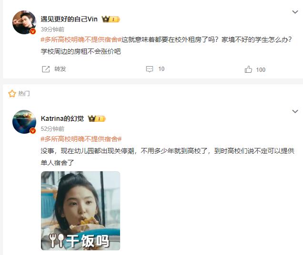
Task: Expand the chevron menu on first post
Action: pyautogui.click(x=295, y=12)
